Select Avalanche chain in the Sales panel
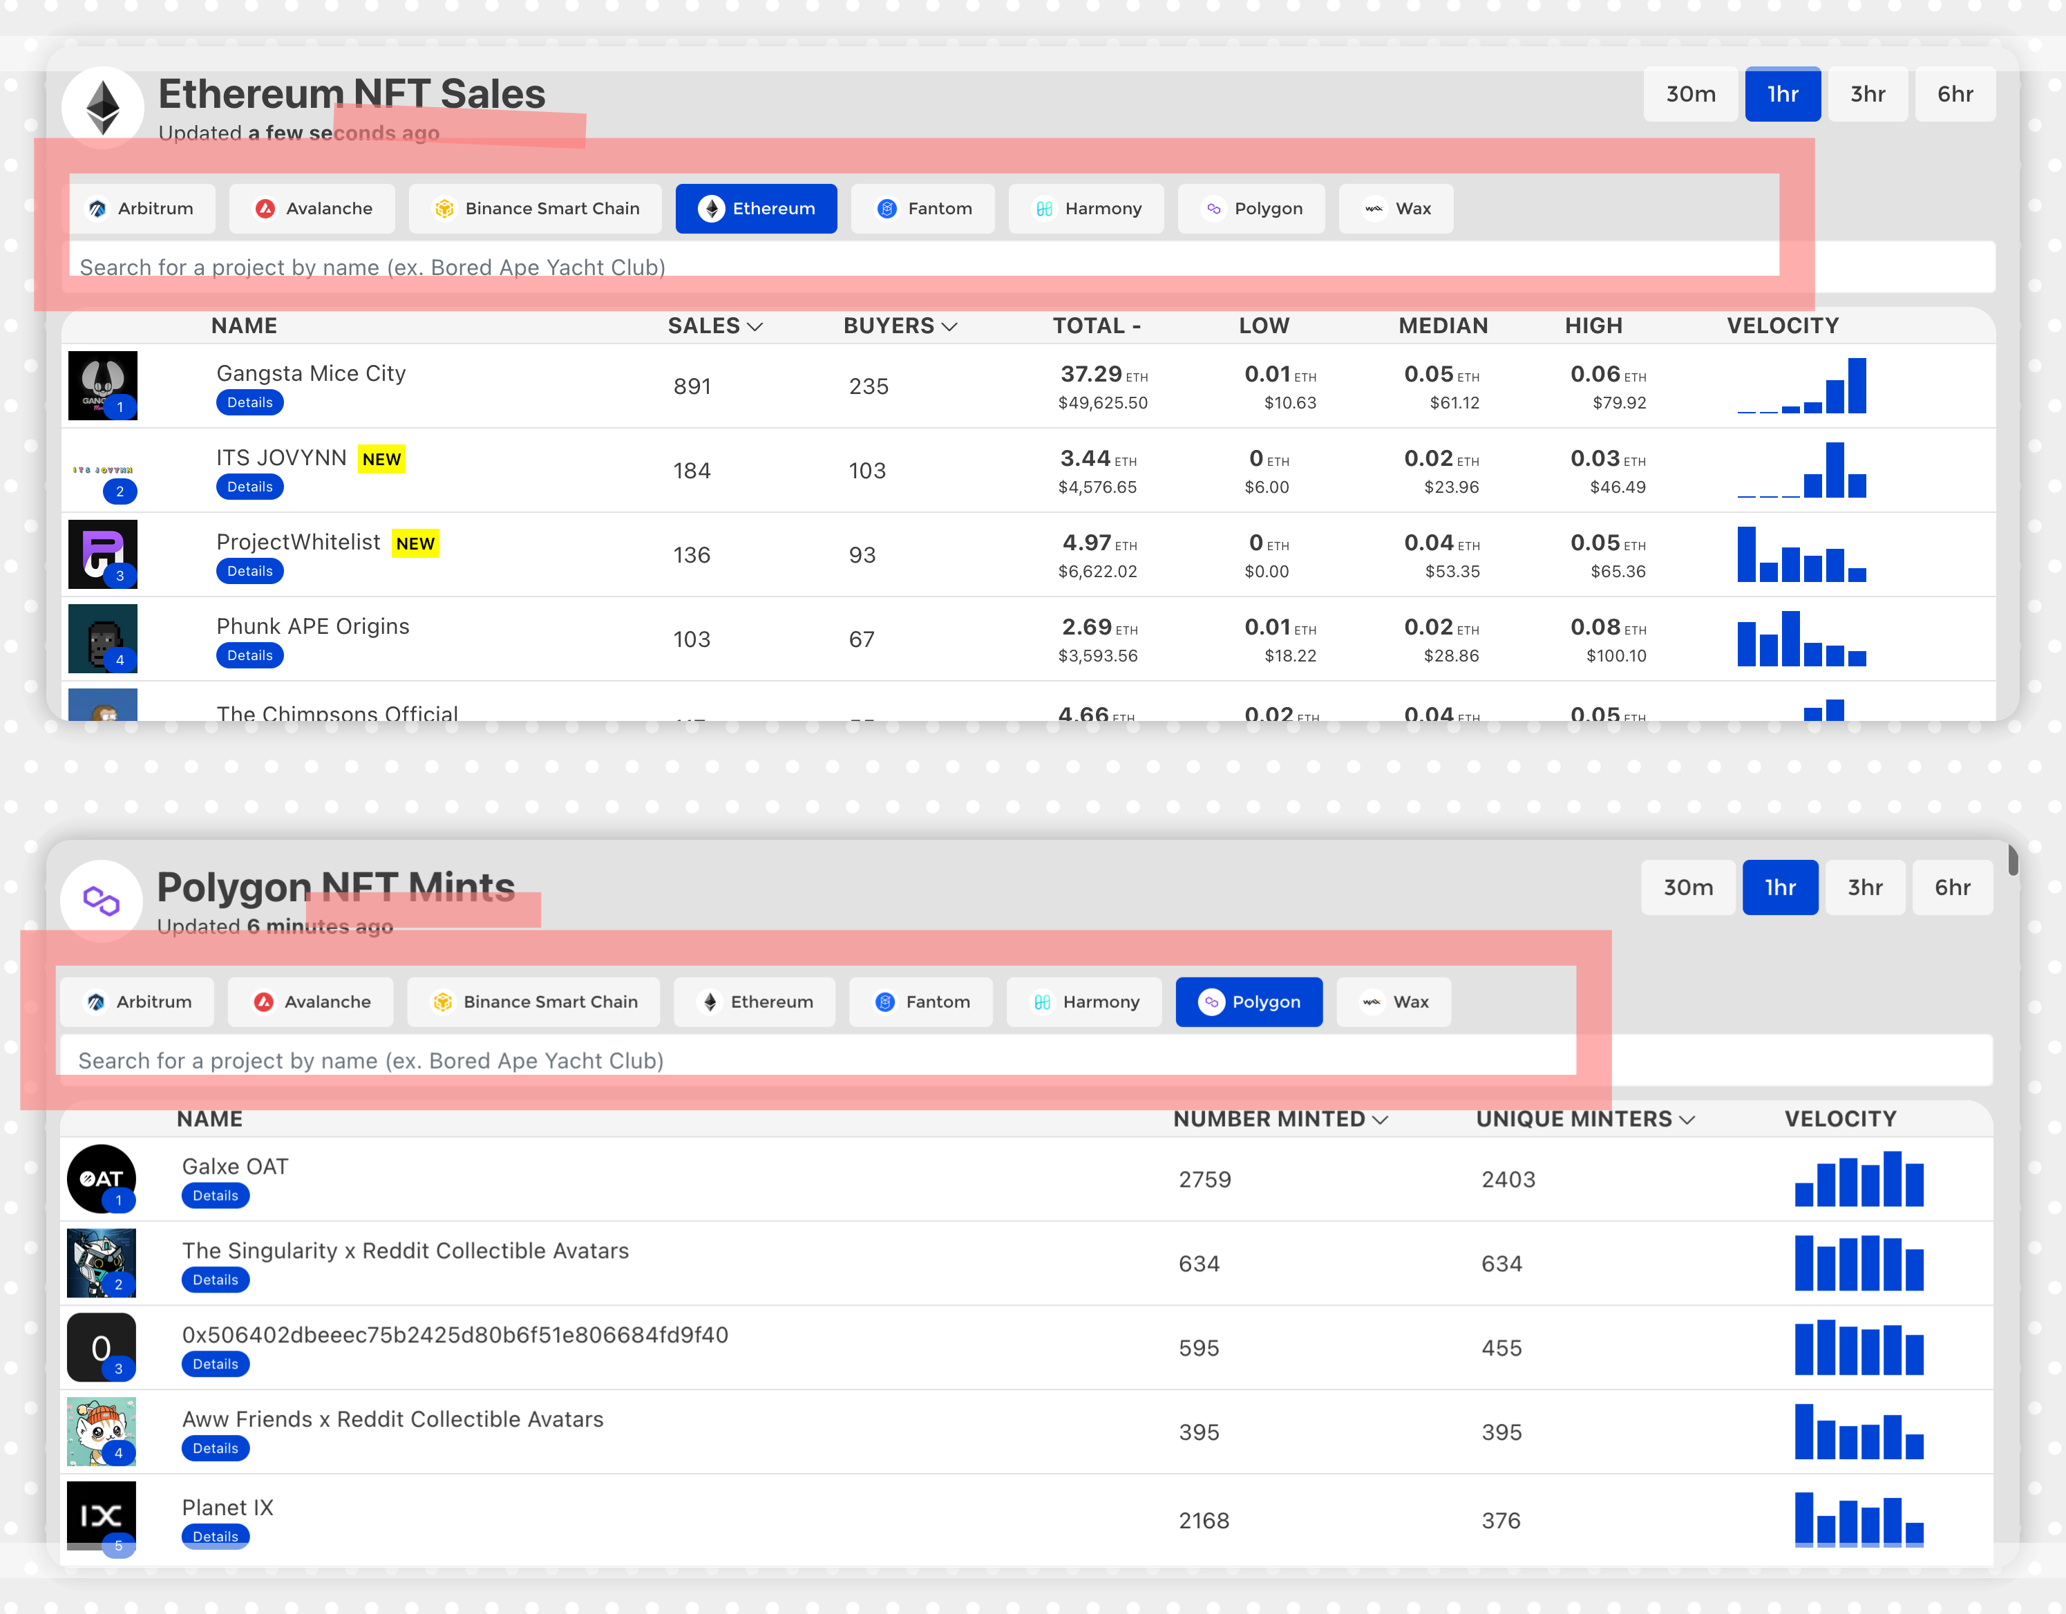 (x=312, y=208)
